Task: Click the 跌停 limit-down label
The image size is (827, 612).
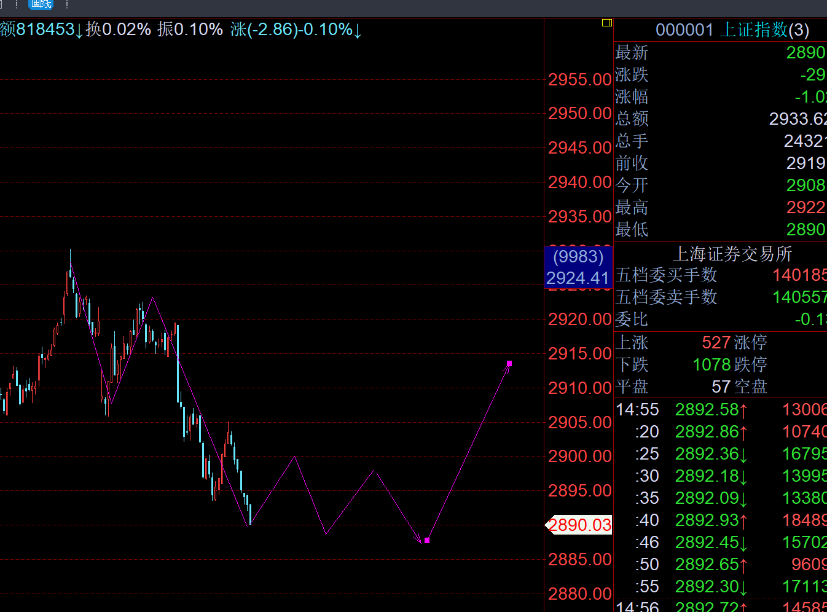Action: click(751, 364)
